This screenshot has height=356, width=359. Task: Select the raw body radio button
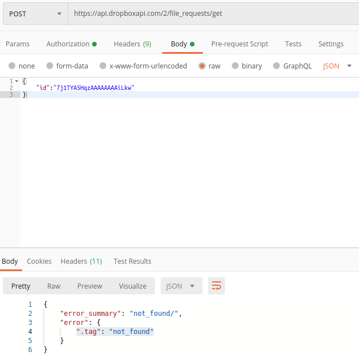pyautogui.click(x=202, y=66)
